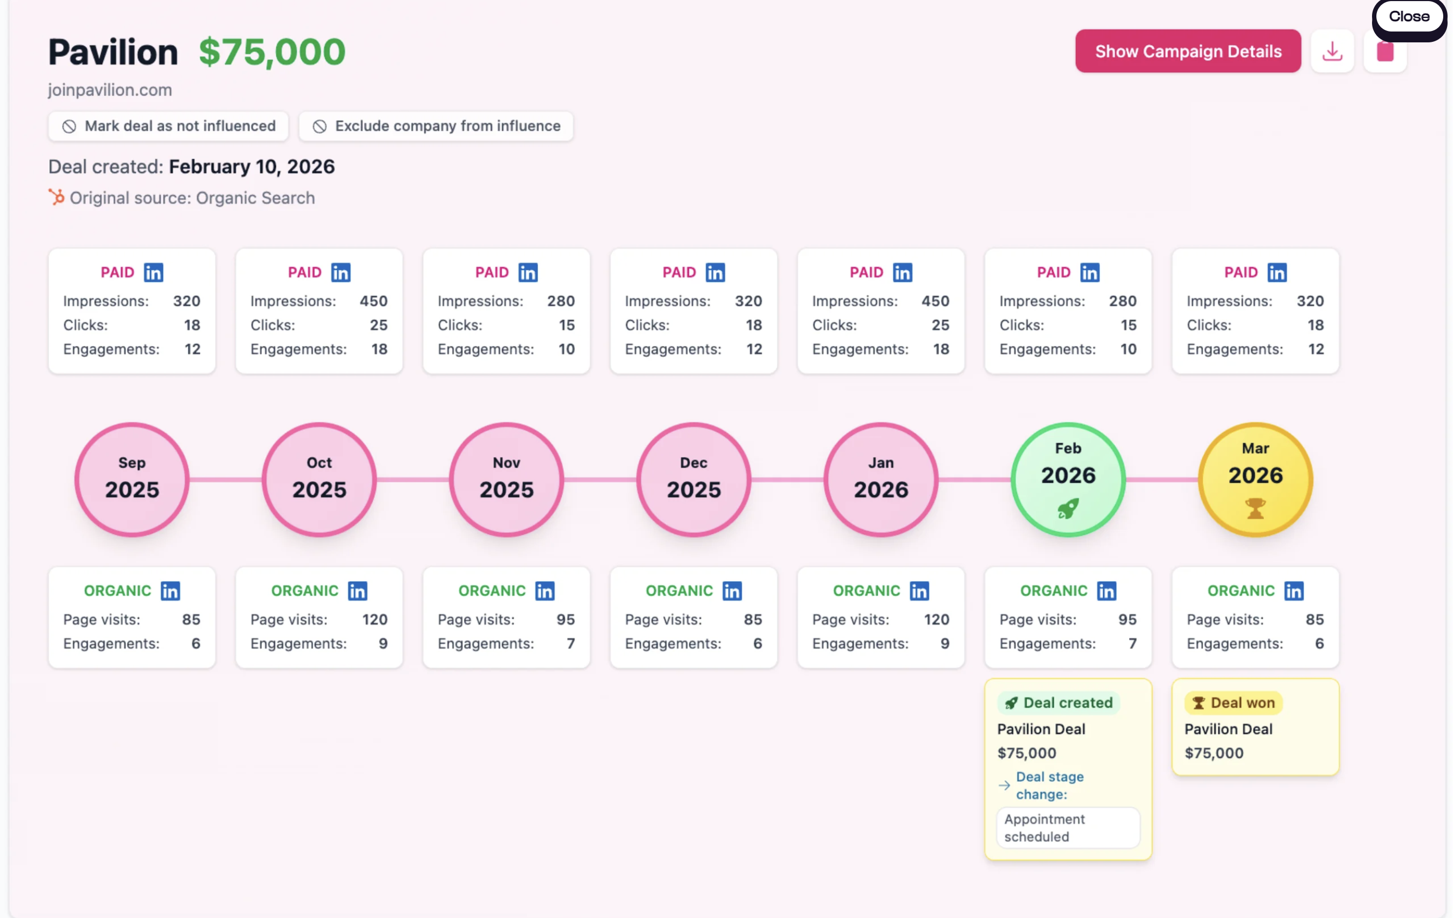The image size is (1453, 918).
Task: Click the trophy icon in the Mar 2026 circle
Action: tap(1255, 508)
